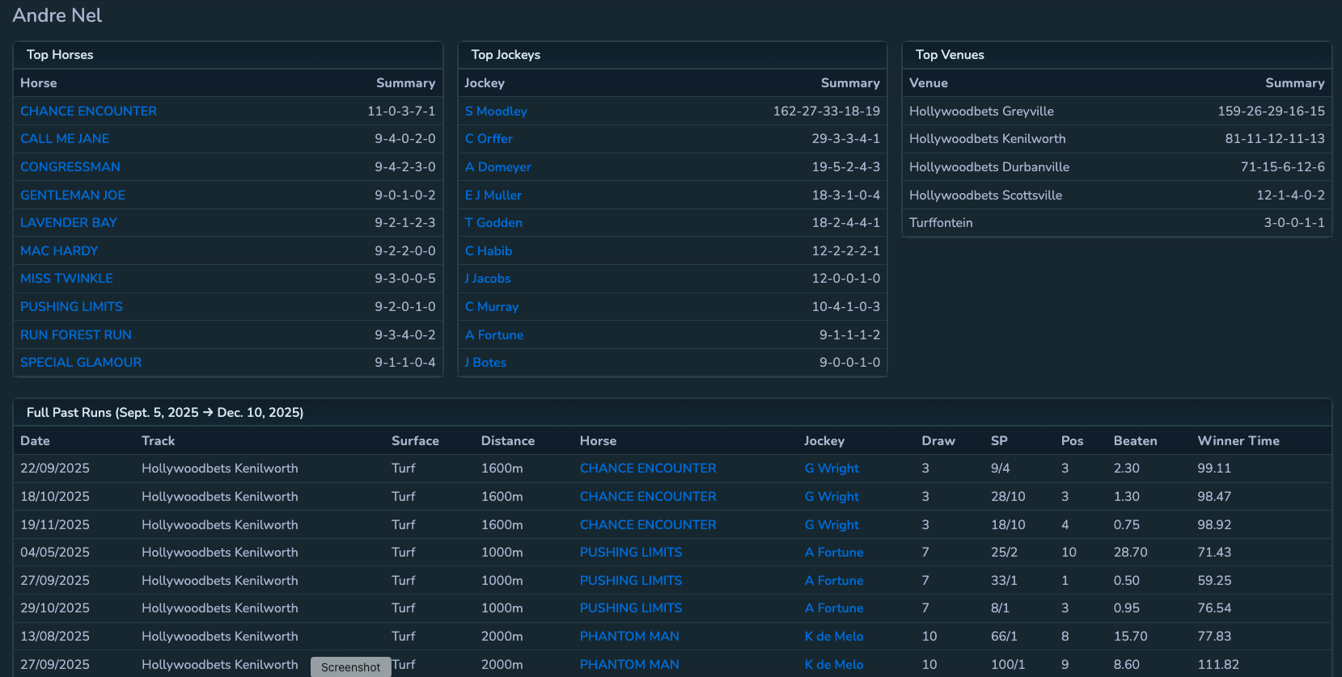
Task: Open jockey A Domeyer profile
Action: coord(498,166)
